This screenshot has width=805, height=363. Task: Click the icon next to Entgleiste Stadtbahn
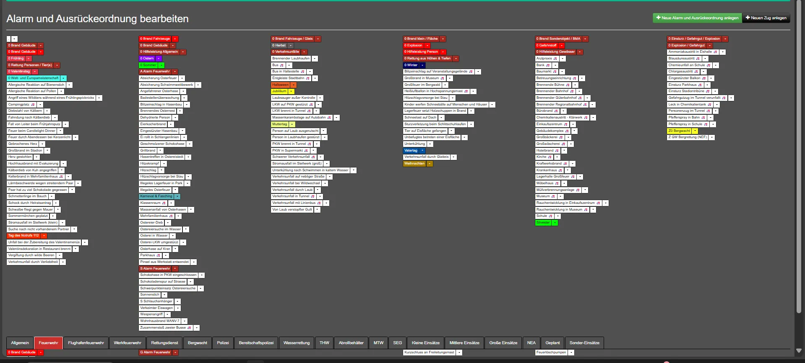click(307, 78)
